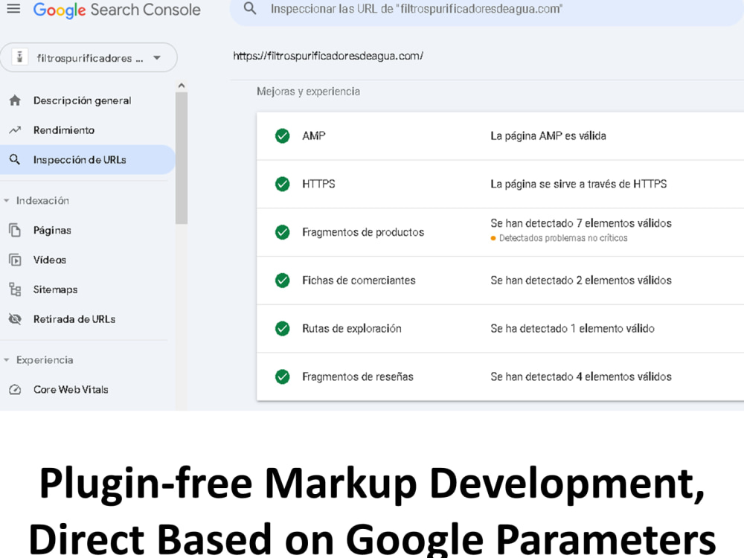Click the gauge icon for Core Web Vitals

[15, 390]
